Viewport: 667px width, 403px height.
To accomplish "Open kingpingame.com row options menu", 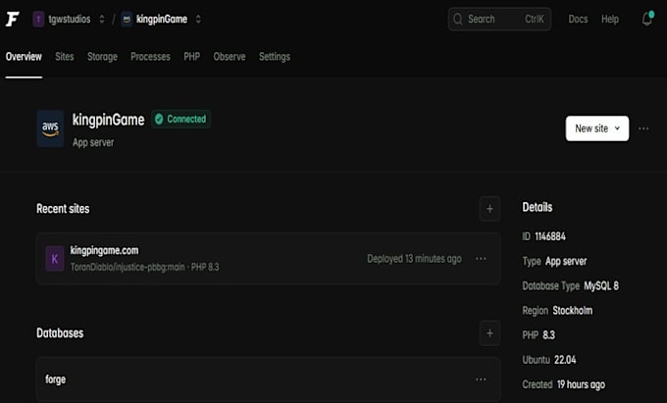I will [x=481, y=259].
